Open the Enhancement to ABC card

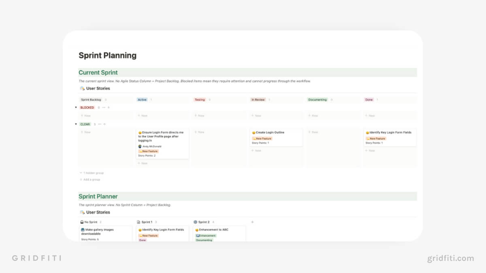point(219,234)
